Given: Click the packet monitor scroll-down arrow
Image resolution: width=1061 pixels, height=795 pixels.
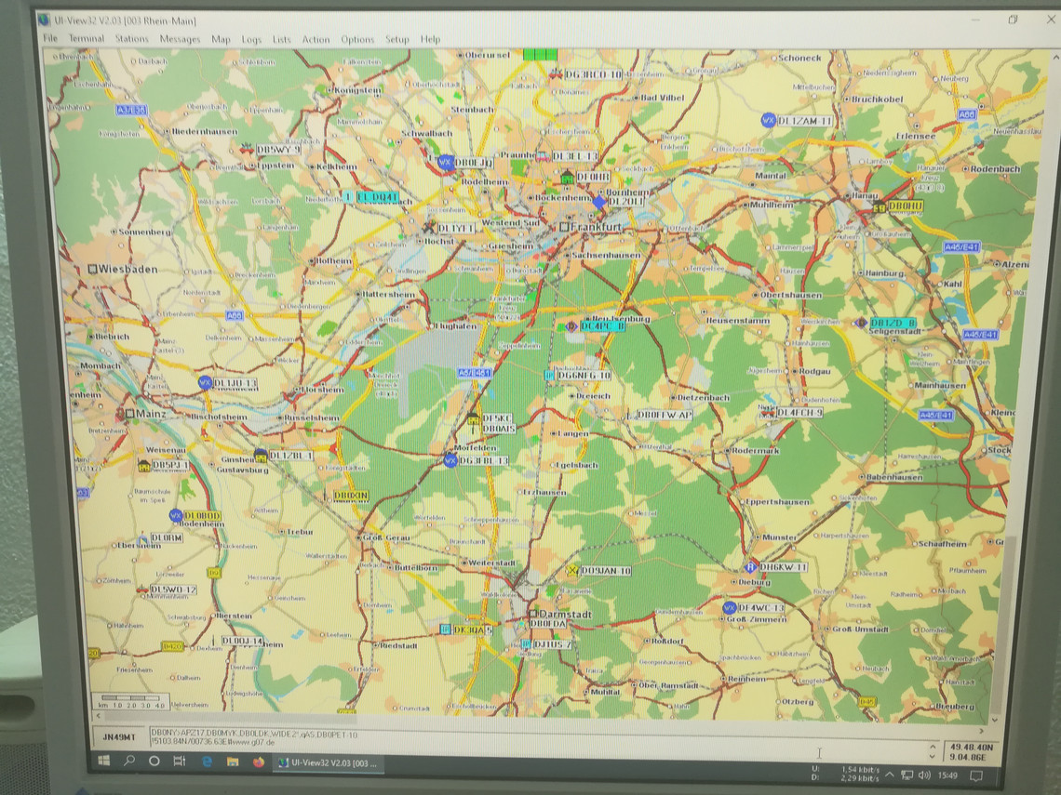Looking at the screenshot, I should coord(933,757).
